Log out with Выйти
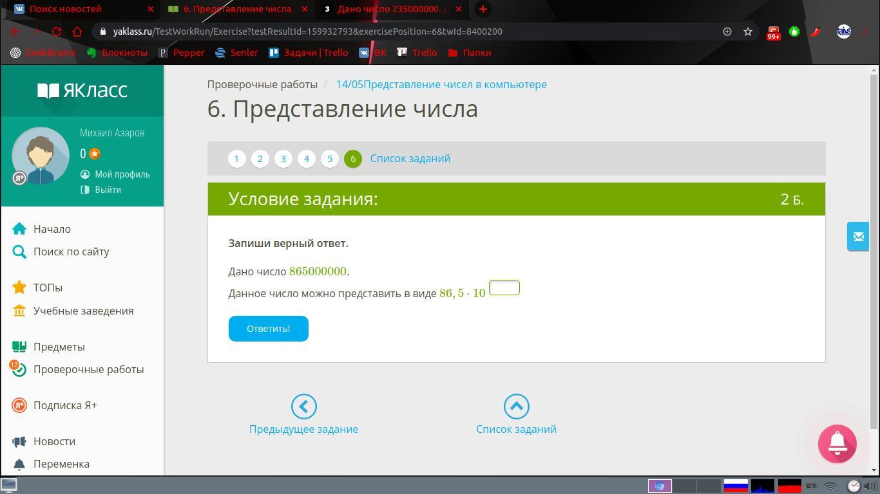This screenshot has width=880, height=494. point(101,190)
